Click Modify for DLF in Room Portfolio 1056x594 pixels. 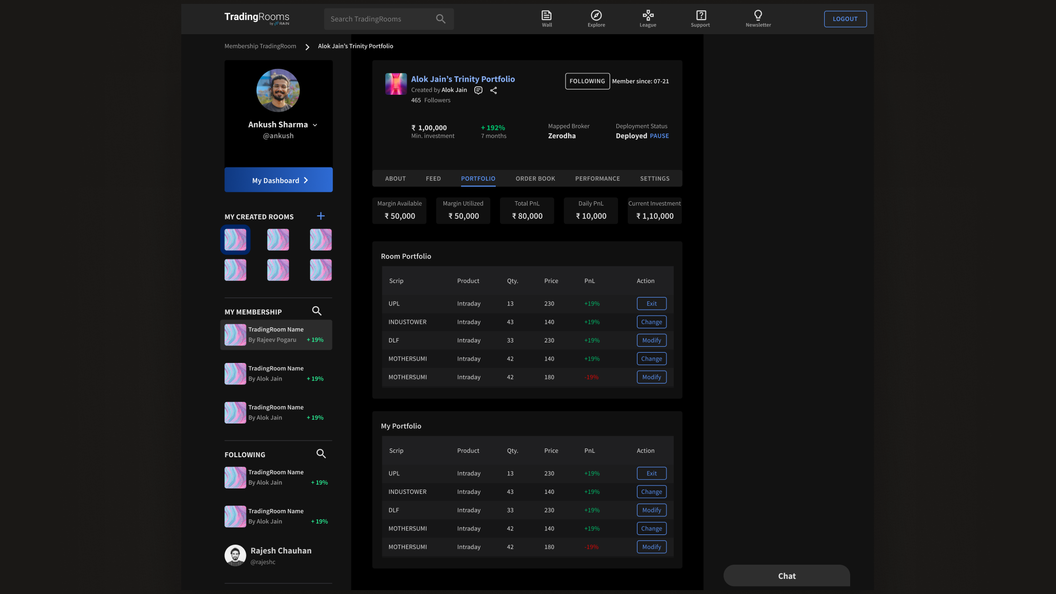(652, 340)
